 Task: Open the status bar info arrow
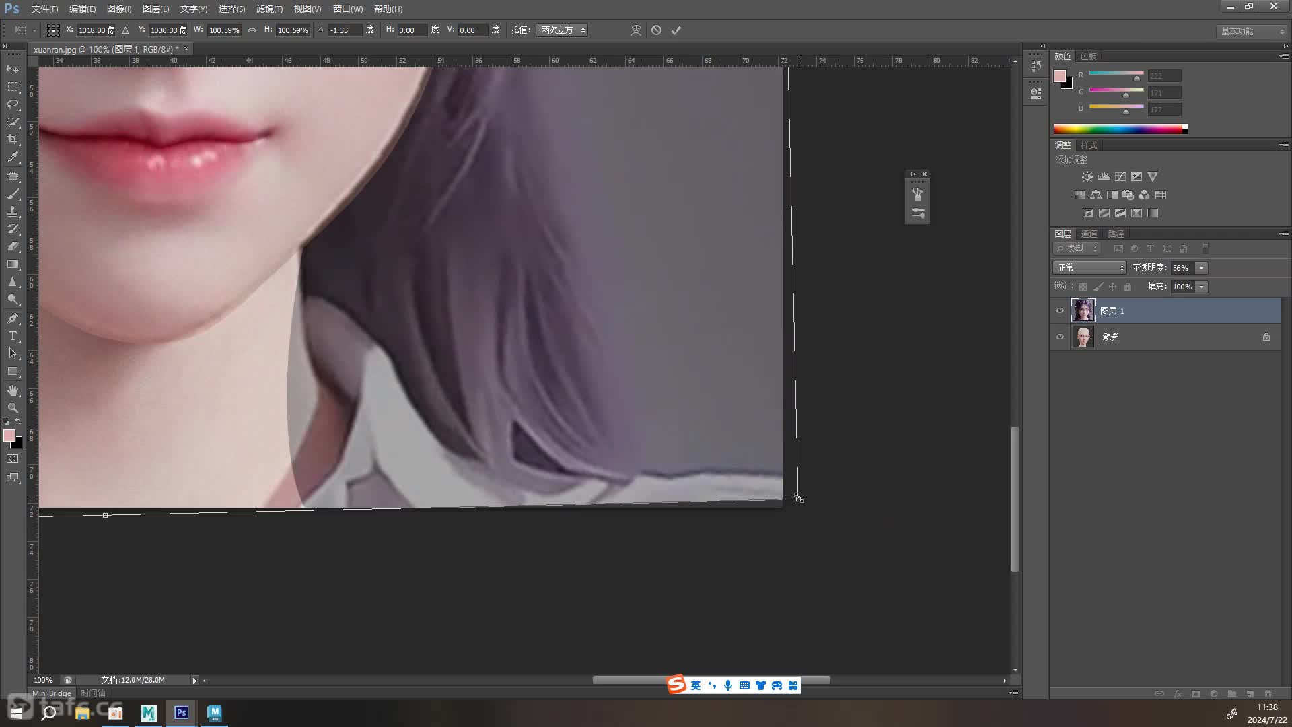pos(194,681)
